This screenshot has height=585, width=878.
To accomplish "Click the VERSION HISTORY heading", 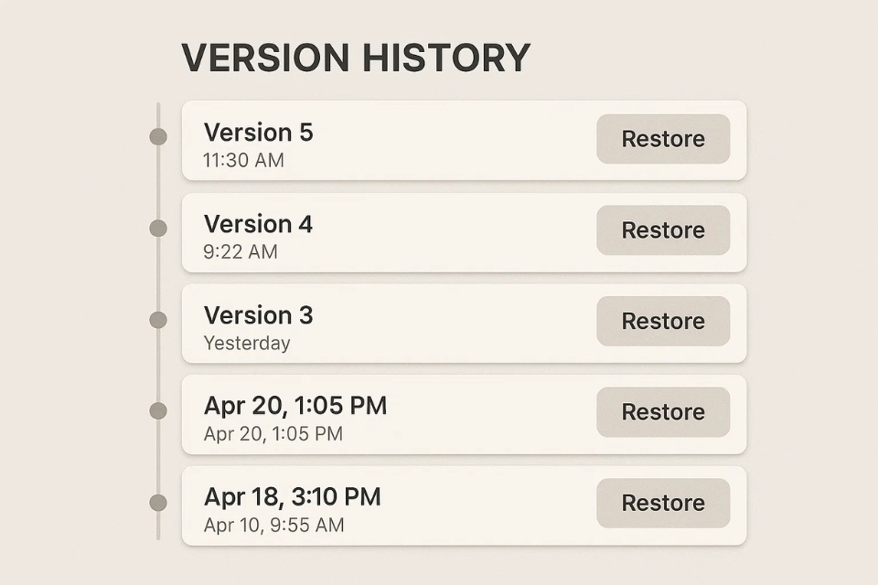I will click(x=355, y=58).
